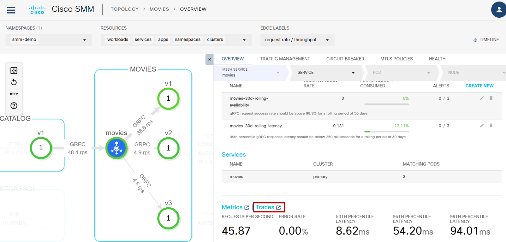Click the primary cluster cell
This screenshot has width=506, height=242.
click(320, 177)
